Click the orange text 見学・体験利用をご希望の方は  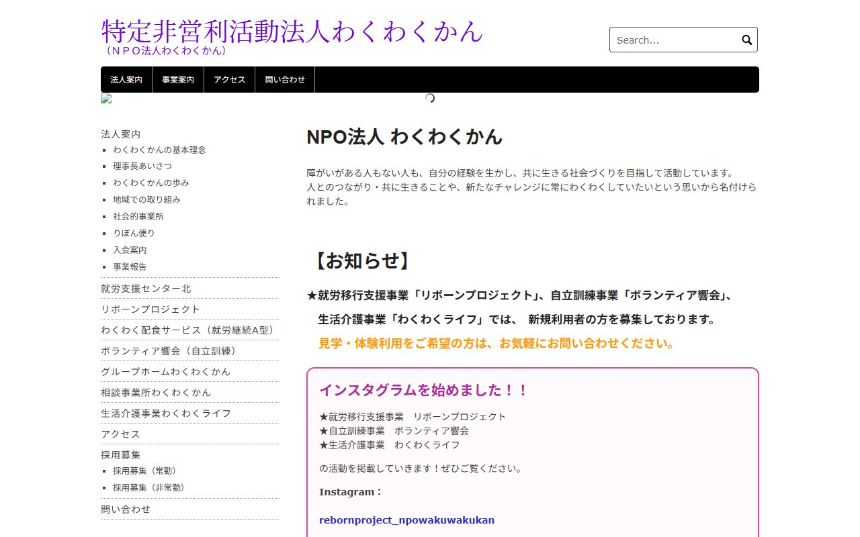407,344
